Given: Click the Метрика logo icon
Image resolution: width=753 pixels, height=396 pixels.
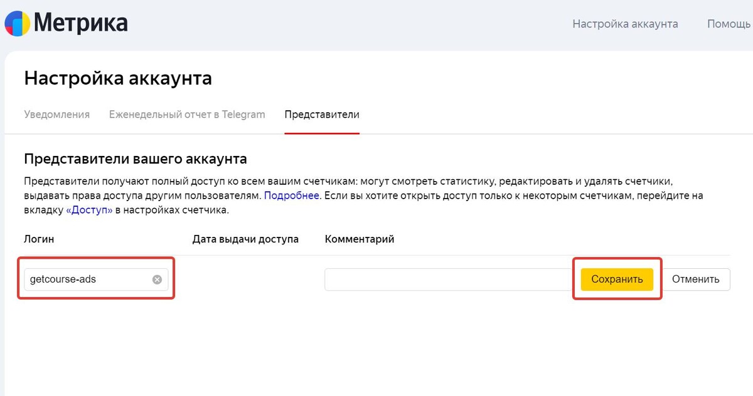Looking at the screenshot, I should [18, 24].
